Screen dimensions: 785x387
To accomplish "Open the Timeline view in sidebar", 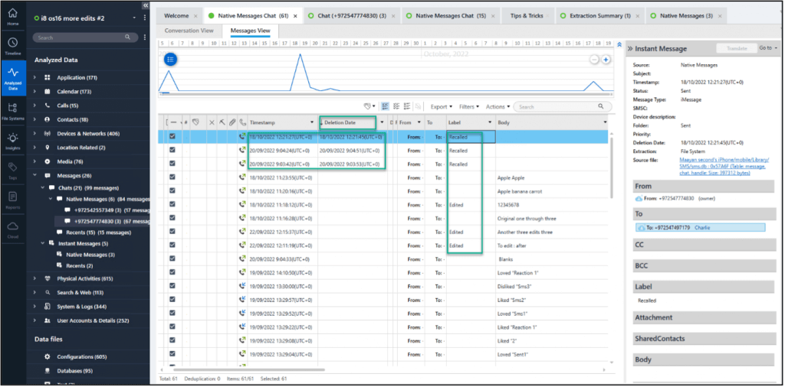I will (12, 46).
